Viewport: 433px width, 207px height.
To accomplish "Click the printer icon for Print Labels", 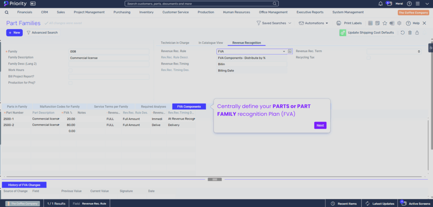I will coord(339,23).
